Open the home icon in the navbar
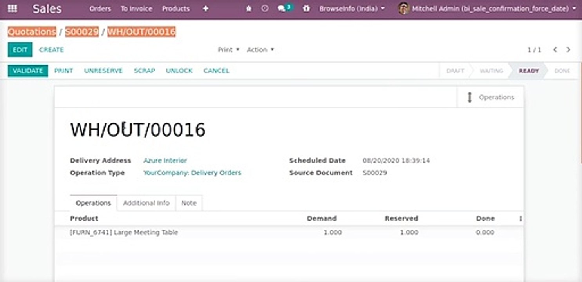The height and width of the screenshot is (282, 582). coord(249,9)
